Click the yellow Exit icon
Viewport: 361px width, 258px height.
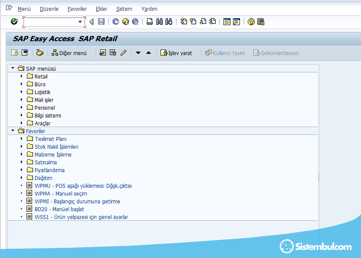click(x=125, y=22)
